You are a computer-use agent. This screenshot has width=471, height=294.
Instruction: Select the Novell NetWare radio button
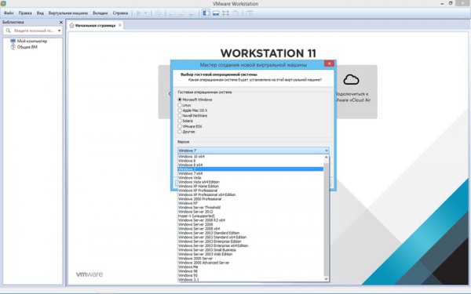click(180, 115)
